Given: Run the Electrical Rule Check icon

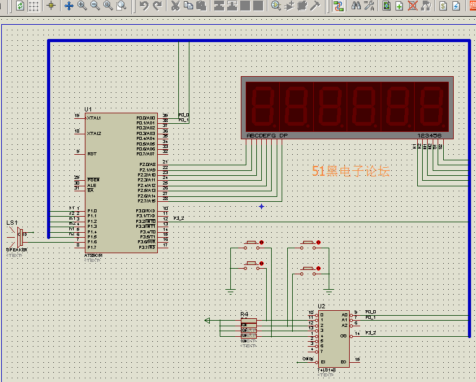Looking at the screenshot, I should click(x=456, y=6).
